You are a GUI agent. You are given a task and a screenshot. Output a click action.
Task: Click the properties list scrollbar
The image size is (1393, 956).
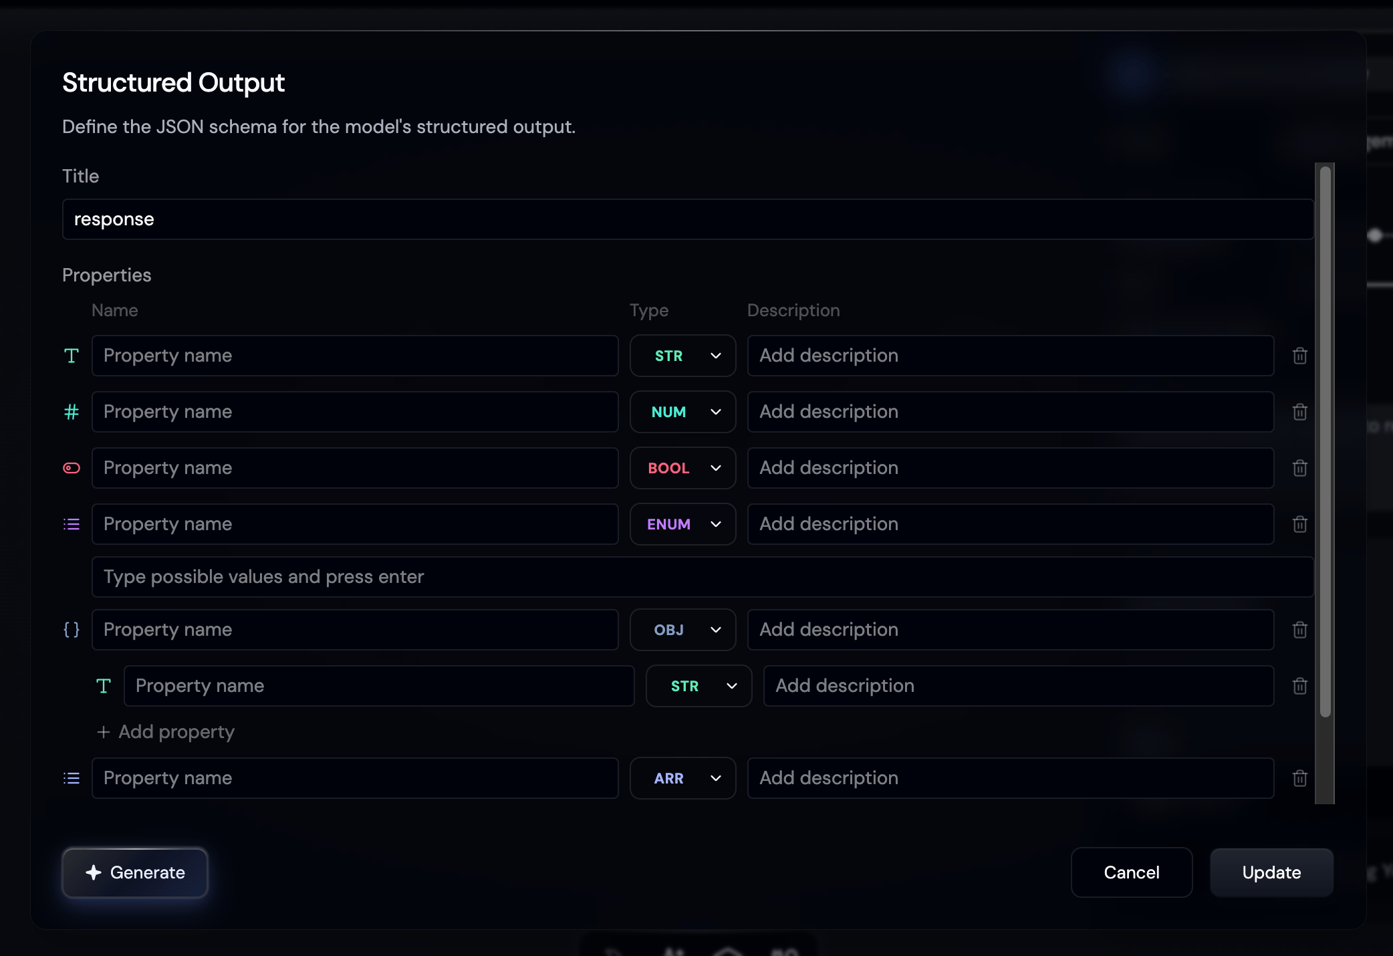tap(1325, 441)
